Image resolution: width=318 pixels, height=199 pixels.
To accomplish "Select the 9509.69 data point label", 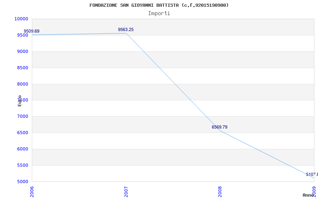I will click(x=31, y=31).
